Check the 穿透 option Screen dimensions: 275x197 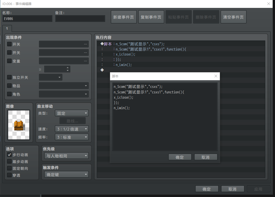pyautogui.click(x=9, y=175)
